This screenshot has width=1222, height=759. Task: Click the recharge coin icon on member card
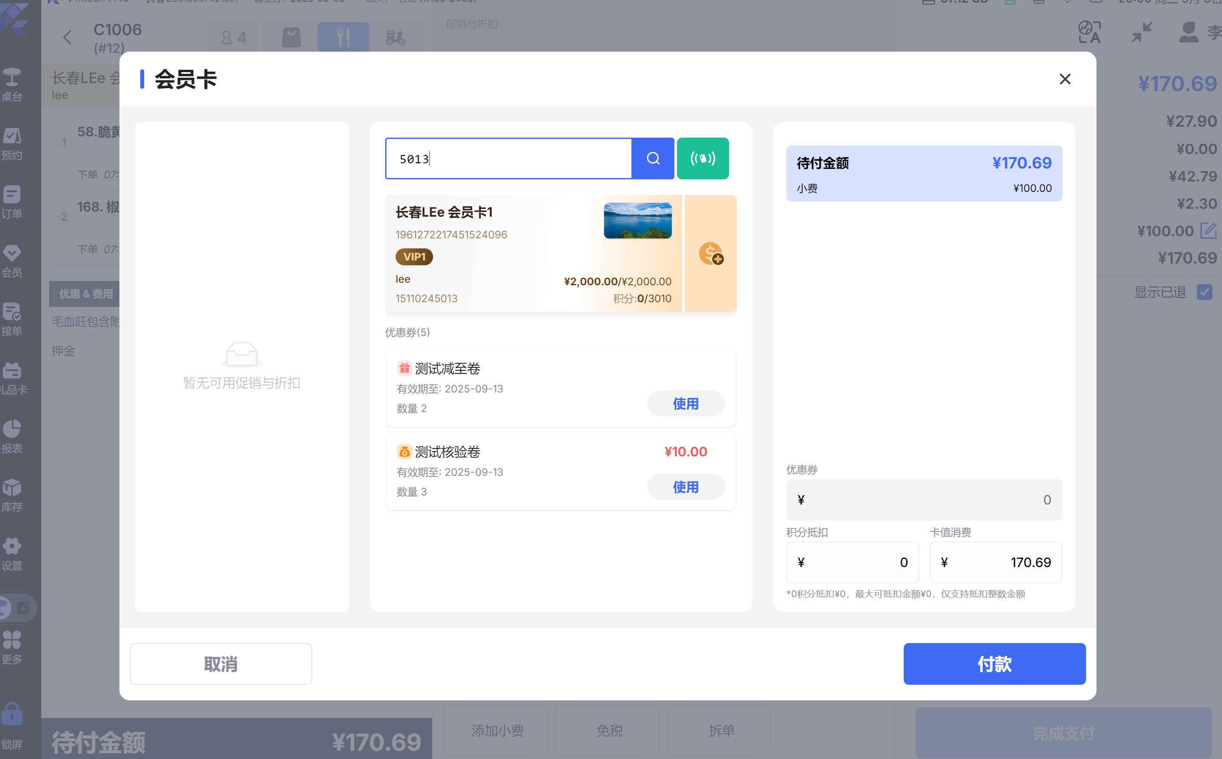click(x=710, y=254)
